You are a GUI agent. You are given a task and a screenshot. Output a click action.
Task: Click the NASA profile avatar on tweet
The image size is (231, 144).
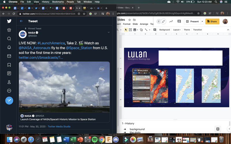pos(23,34)
